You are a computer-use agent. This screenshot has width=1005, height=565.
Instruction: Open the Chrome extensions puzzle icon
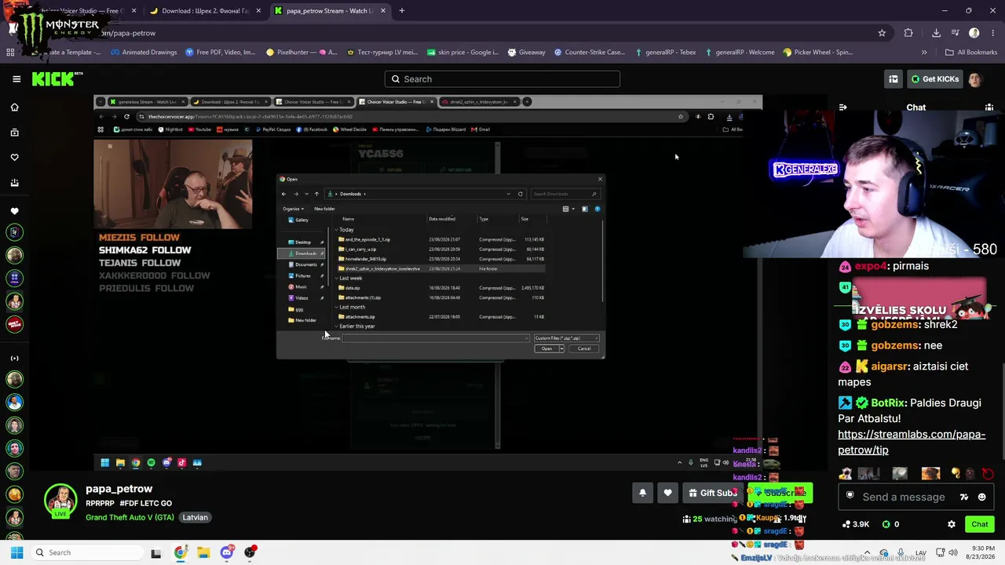click(908, 33)
